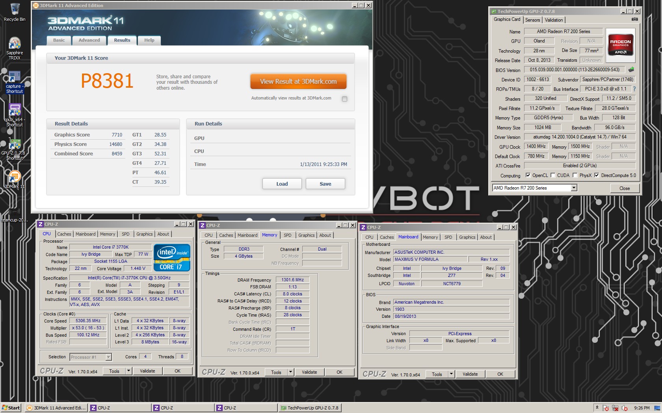Image resolution: width=662 pixels, height=413 pixels.
Task: Click the P8381 score text
Action: [107, 81]
